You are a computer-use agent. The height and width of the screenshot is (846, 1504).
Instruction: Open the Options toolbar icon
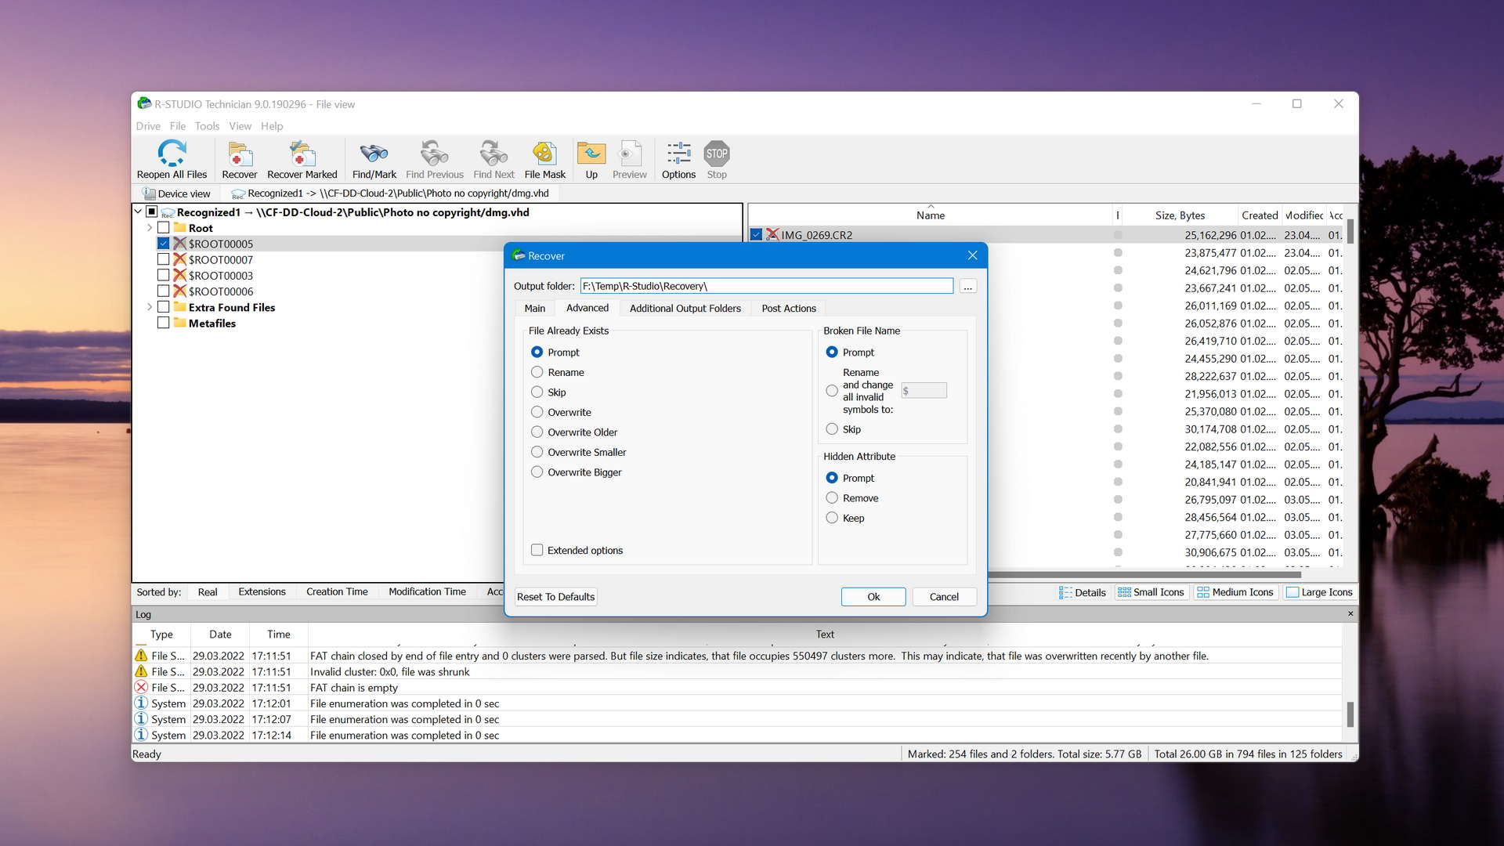678,153
